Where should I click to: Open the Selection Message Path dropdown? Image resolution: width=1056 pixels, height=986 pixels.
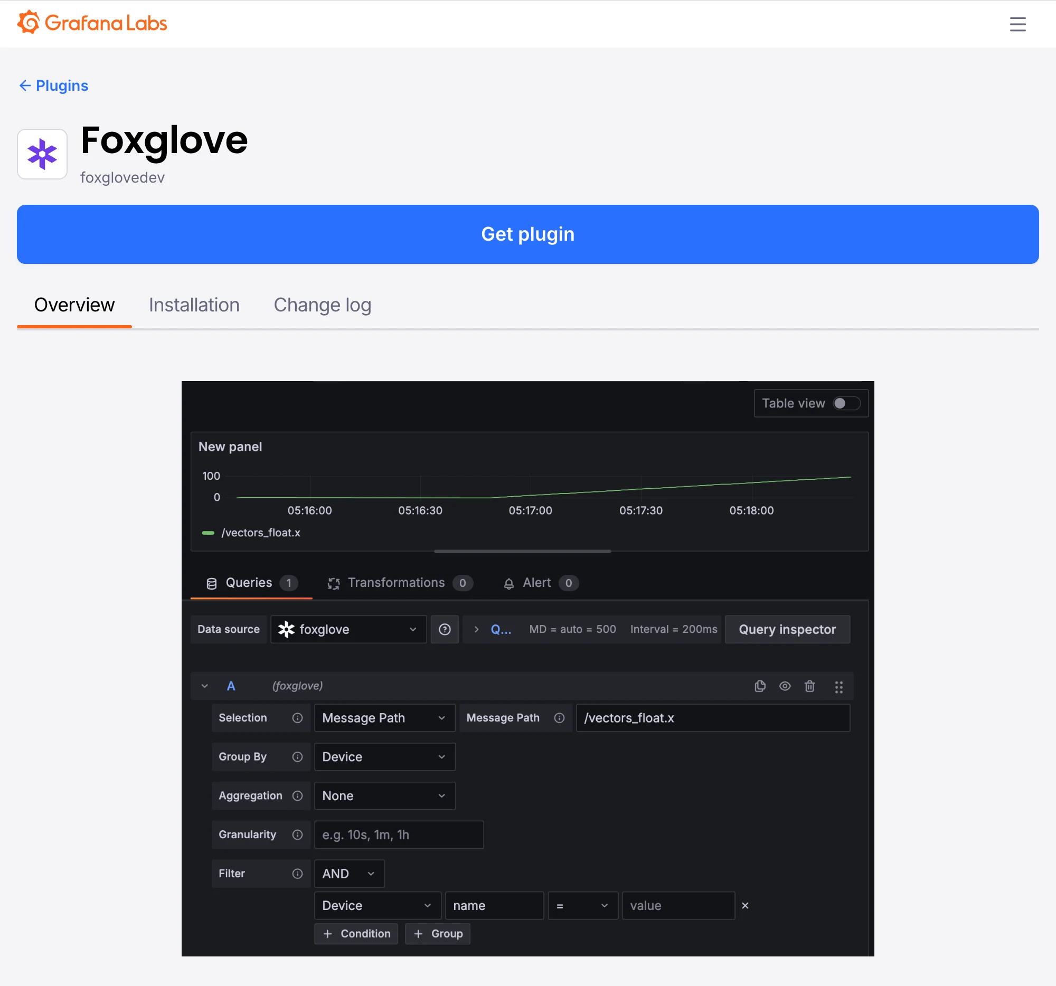click(384, 718)
